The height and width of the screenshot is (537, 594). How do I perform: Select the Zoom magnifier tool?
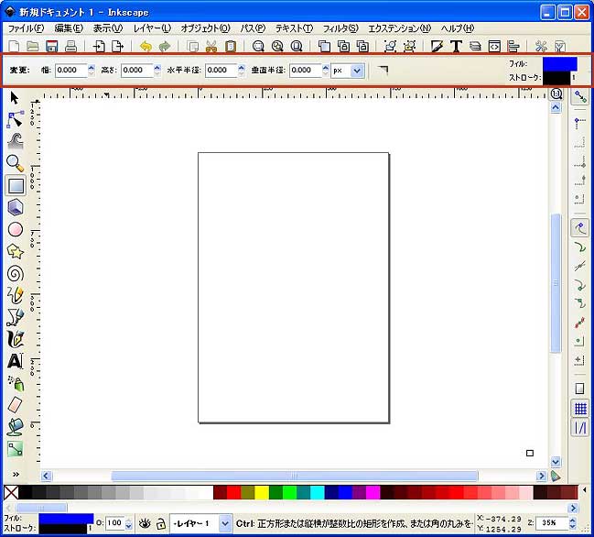click(15, 163)
